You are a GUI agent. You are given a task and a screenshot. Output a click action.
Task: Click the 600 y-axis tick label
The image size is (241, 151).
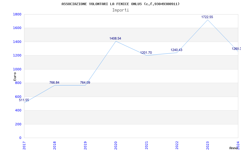[x=18, y=97]
